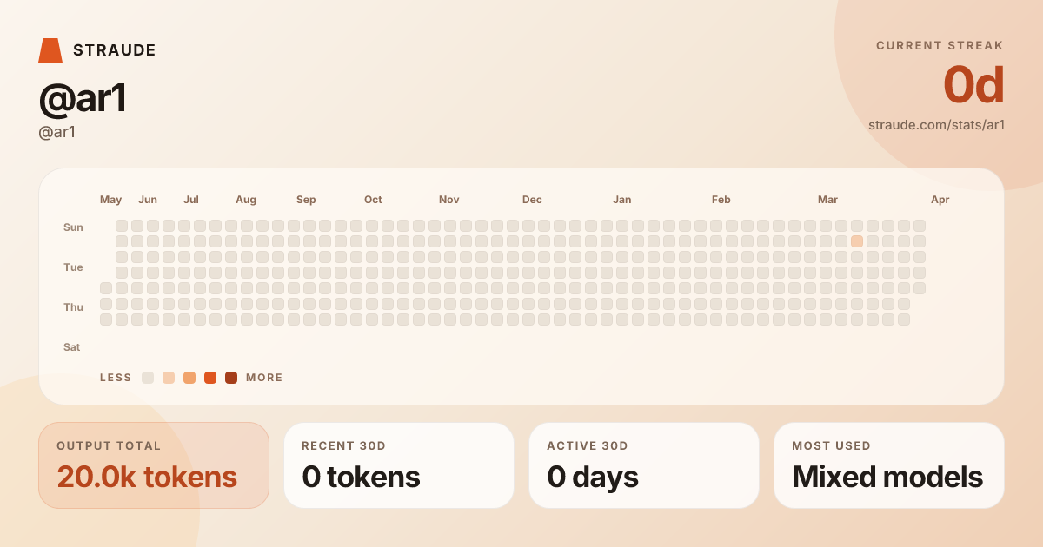Click the large @ar1 profile heading
Screen dimensions: 1043x547
(83, 98)
